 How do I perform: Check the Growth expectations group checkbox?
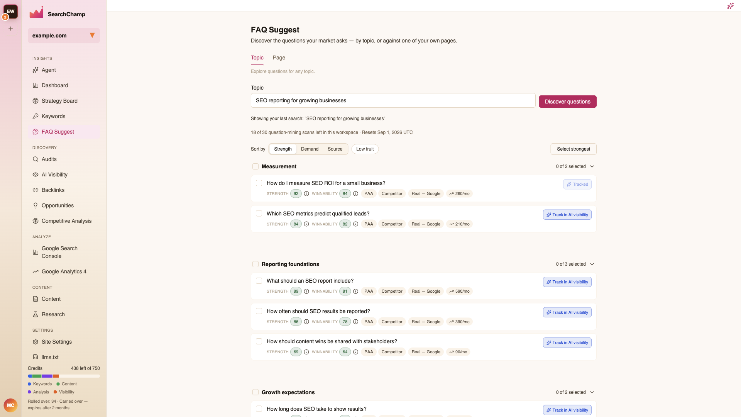(255, 392)
